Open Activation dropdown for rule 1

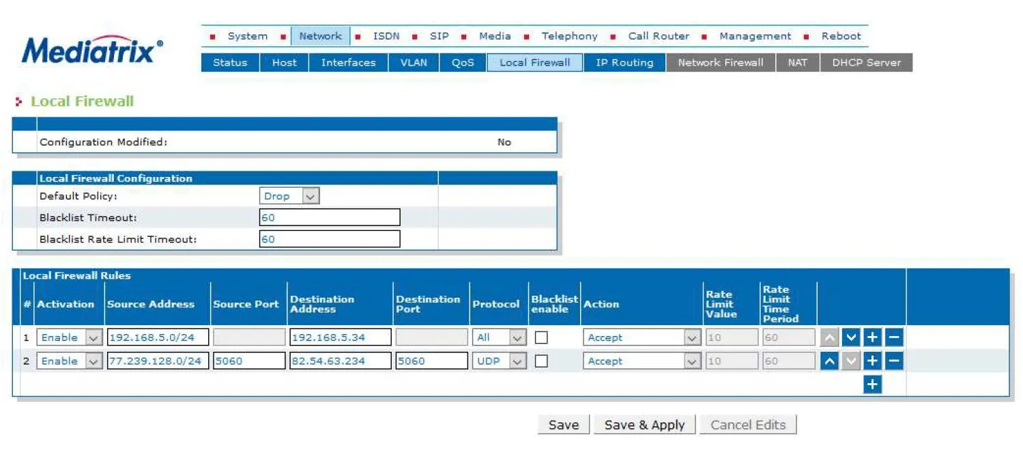coord(70,337)
